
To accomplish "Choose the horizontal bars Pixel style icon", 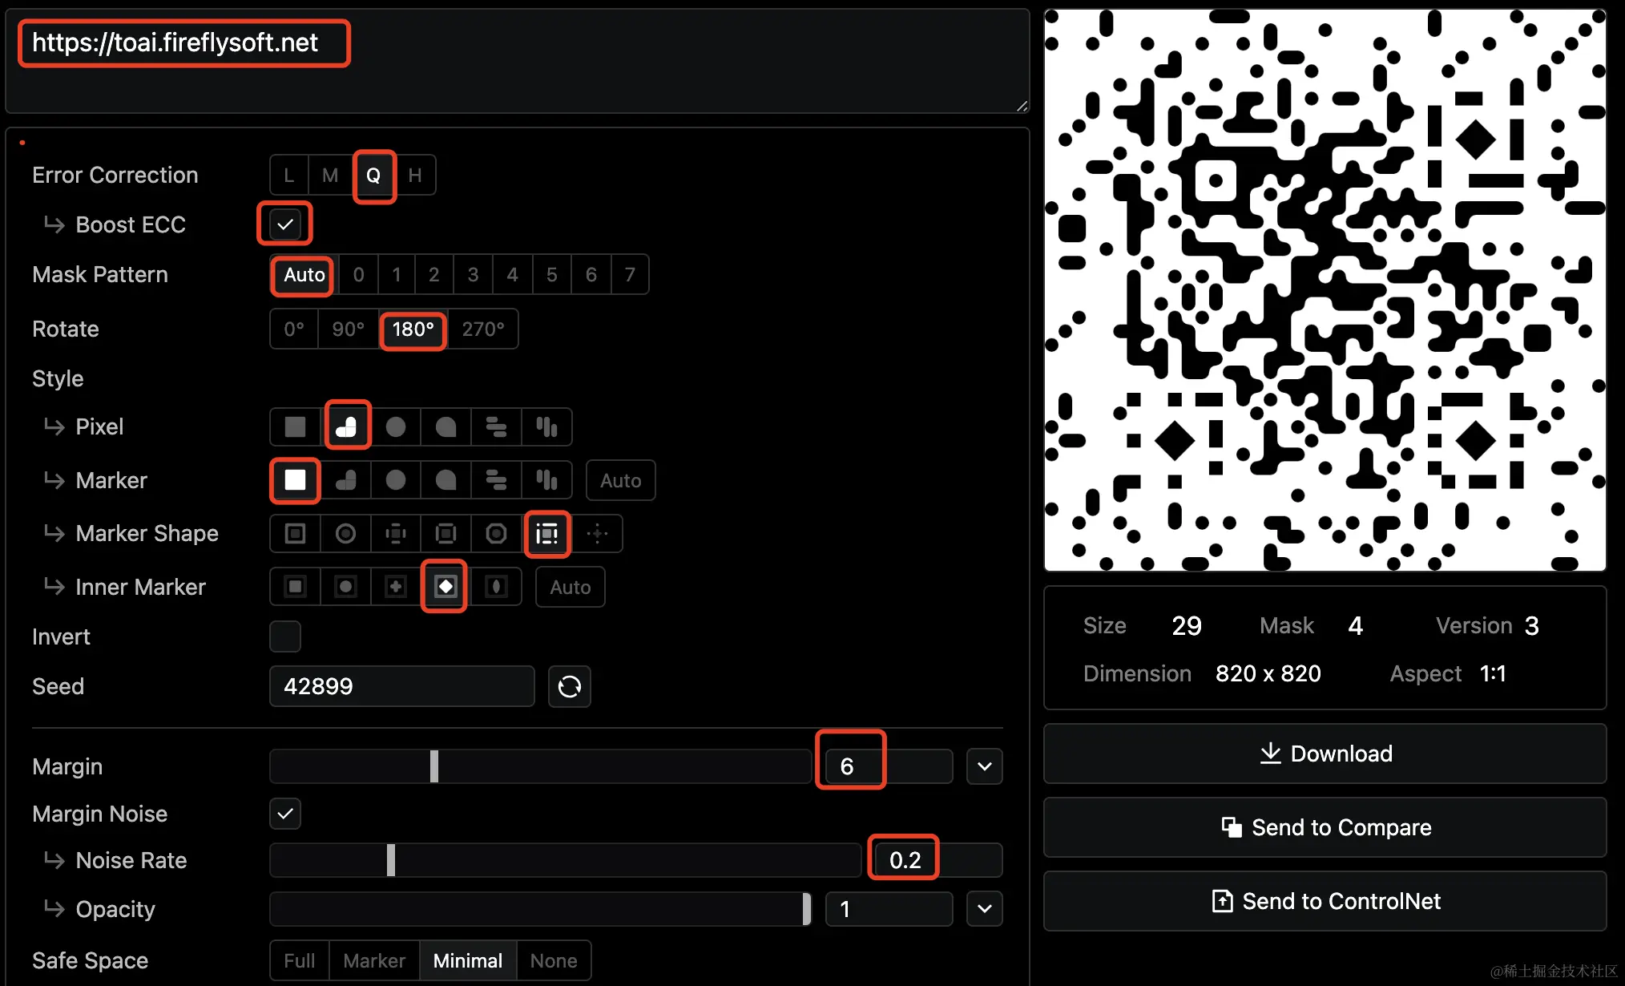I will [496, 426].
